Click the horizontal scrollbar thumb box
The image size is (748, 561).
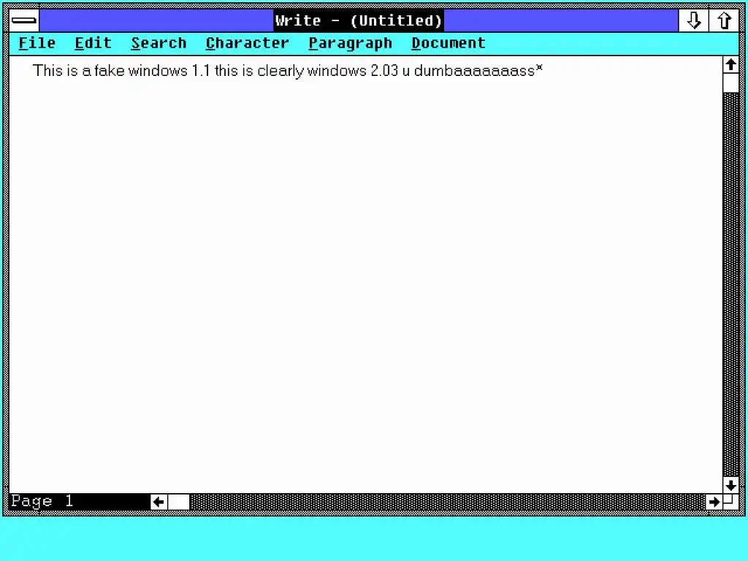click(x=179, y=502)
